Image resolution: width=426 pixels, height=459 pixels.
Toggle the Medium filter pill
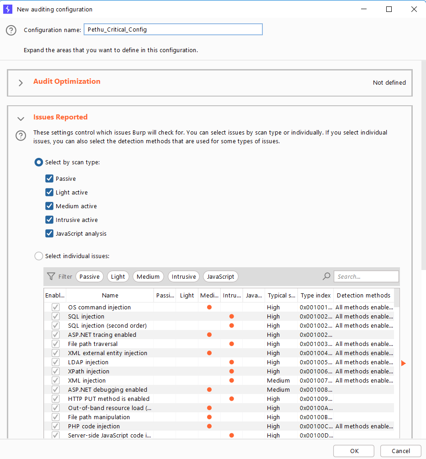click(x=148, y=276)
